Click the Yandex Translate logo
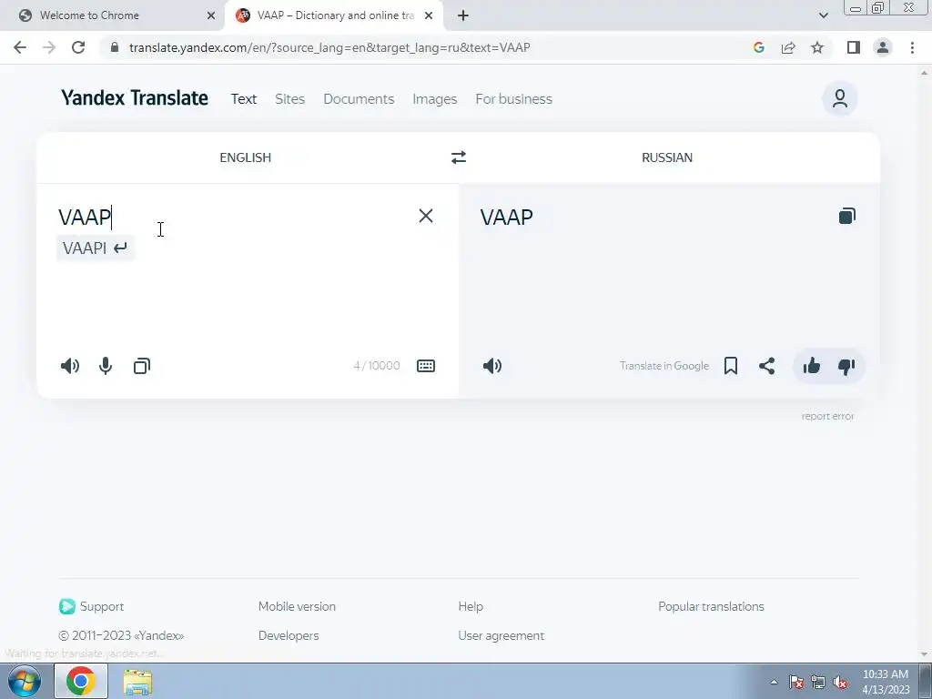Viewport: 932px width, 699px height. (x=135, y=98)
